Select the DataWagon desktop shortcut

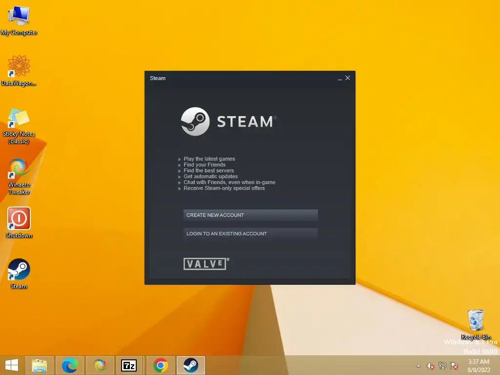pyautogui.click(x=19, y=70)
